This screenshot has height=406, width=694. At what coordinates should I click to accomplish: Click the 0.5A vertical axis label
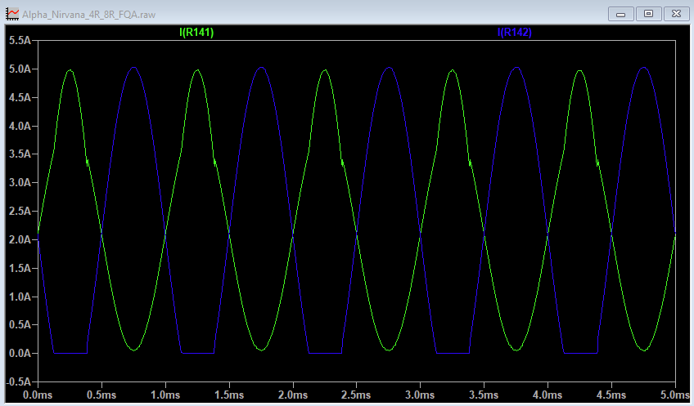pyautogui.click(x=20, y=324)
